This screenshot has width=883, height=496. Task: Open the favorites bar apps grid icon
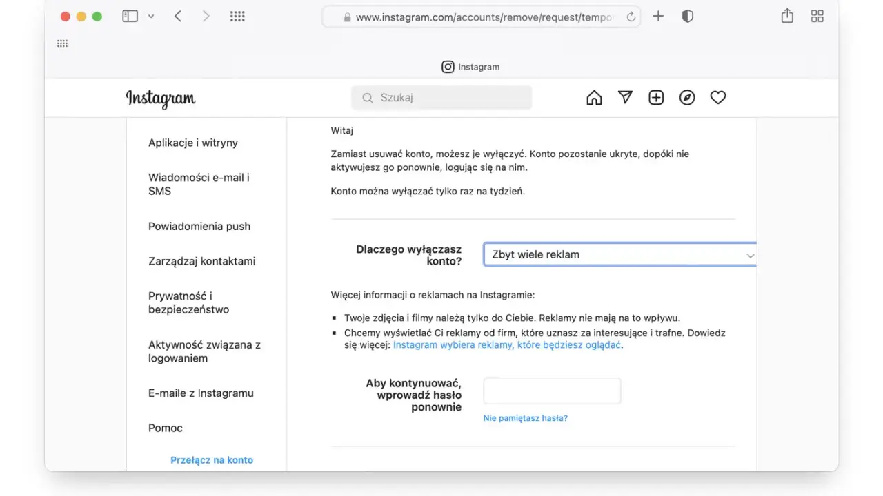pyautogui.click(x=62, y=43)
